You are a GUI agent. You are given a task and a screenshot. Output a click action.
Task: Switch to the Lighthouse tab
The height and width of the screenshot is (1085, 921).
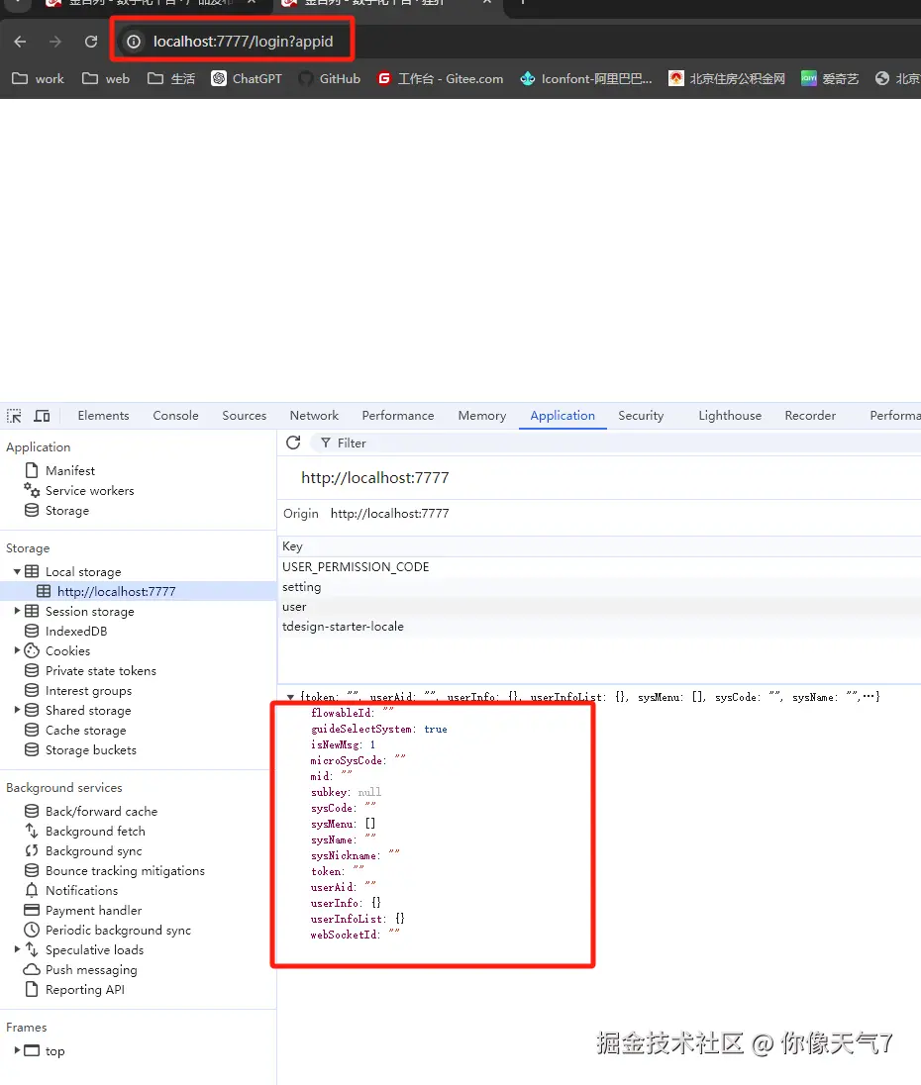[x=730, y=416]
